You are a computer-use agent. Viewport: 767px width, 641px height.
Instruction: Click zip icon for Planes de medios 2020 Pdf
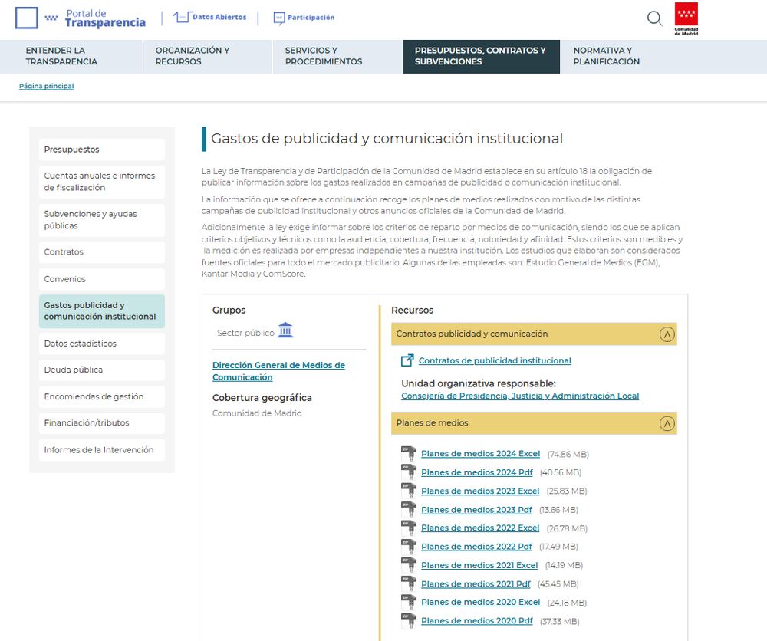coord(408,620)
